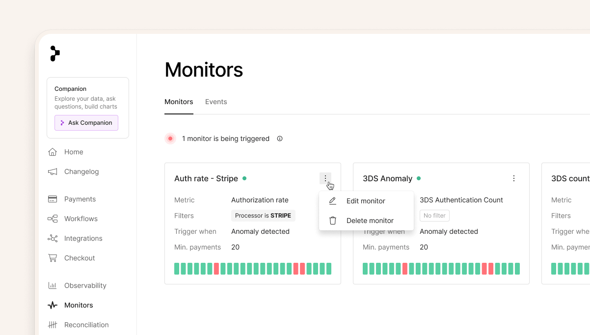Click the 3DS count card title
The height and width of the screenshot is (335, 590).
pos(570,178)
